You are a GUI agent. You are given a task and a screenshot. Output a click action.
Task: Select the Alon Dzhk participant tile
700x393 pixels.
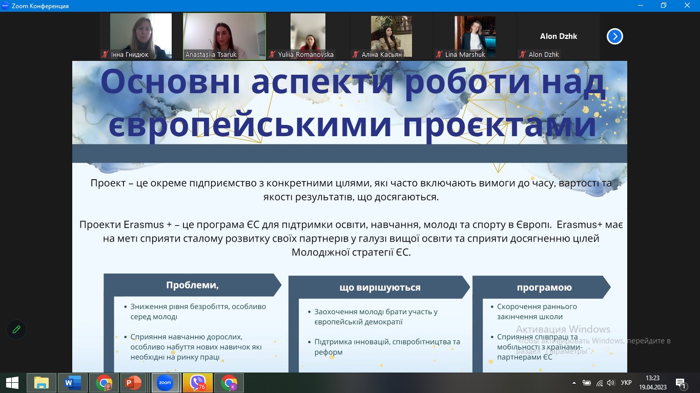tap(558, 36)
